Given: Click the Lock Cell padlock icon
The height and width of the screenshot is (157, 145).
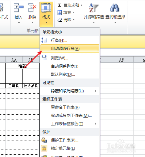Looking at the screenshot, I should tap(44, 148).
